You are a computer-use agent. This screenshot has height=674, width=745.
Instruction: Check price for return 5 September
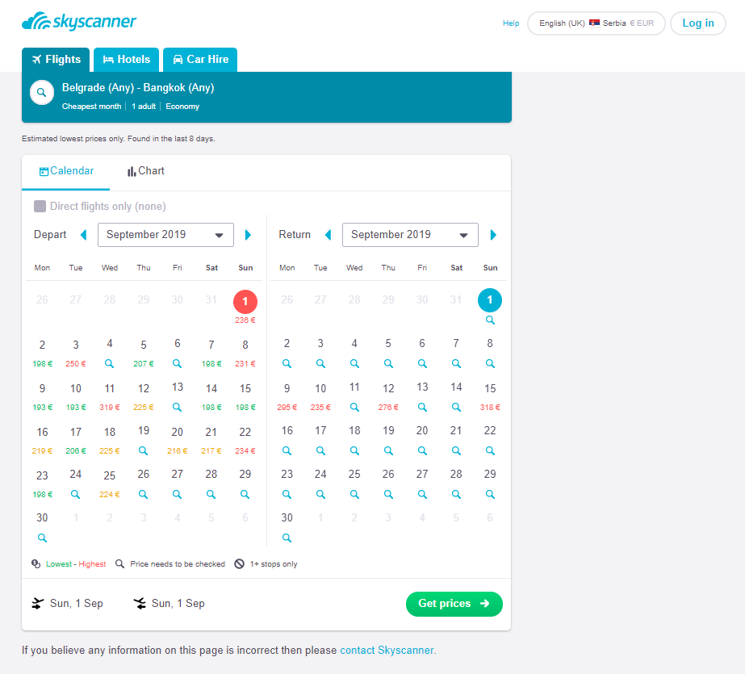389,363
